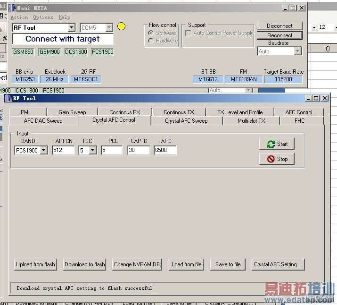This screenshot has height=305, width=337.
Task: Close the Maui META window
Action: point(302,8)
